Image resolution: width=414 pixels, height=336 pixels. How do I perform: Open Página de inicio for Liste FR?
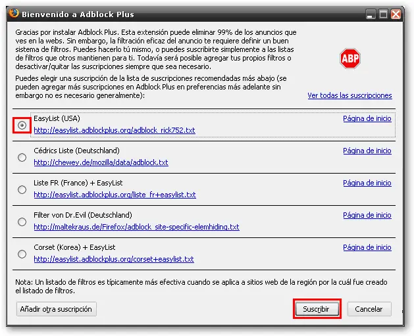click(x=367, y=183)
